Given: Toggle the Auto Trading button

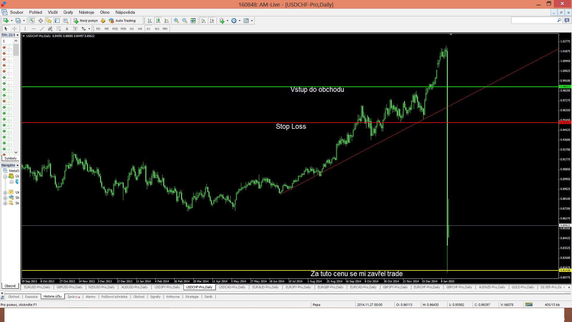Looking at the screenshot, I should 122,21.
